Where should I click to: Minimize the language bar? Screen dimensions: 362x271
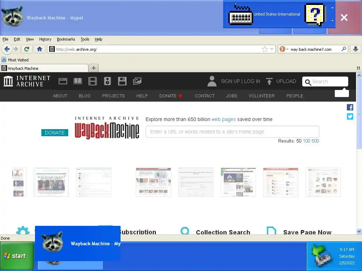click(332, 8)
